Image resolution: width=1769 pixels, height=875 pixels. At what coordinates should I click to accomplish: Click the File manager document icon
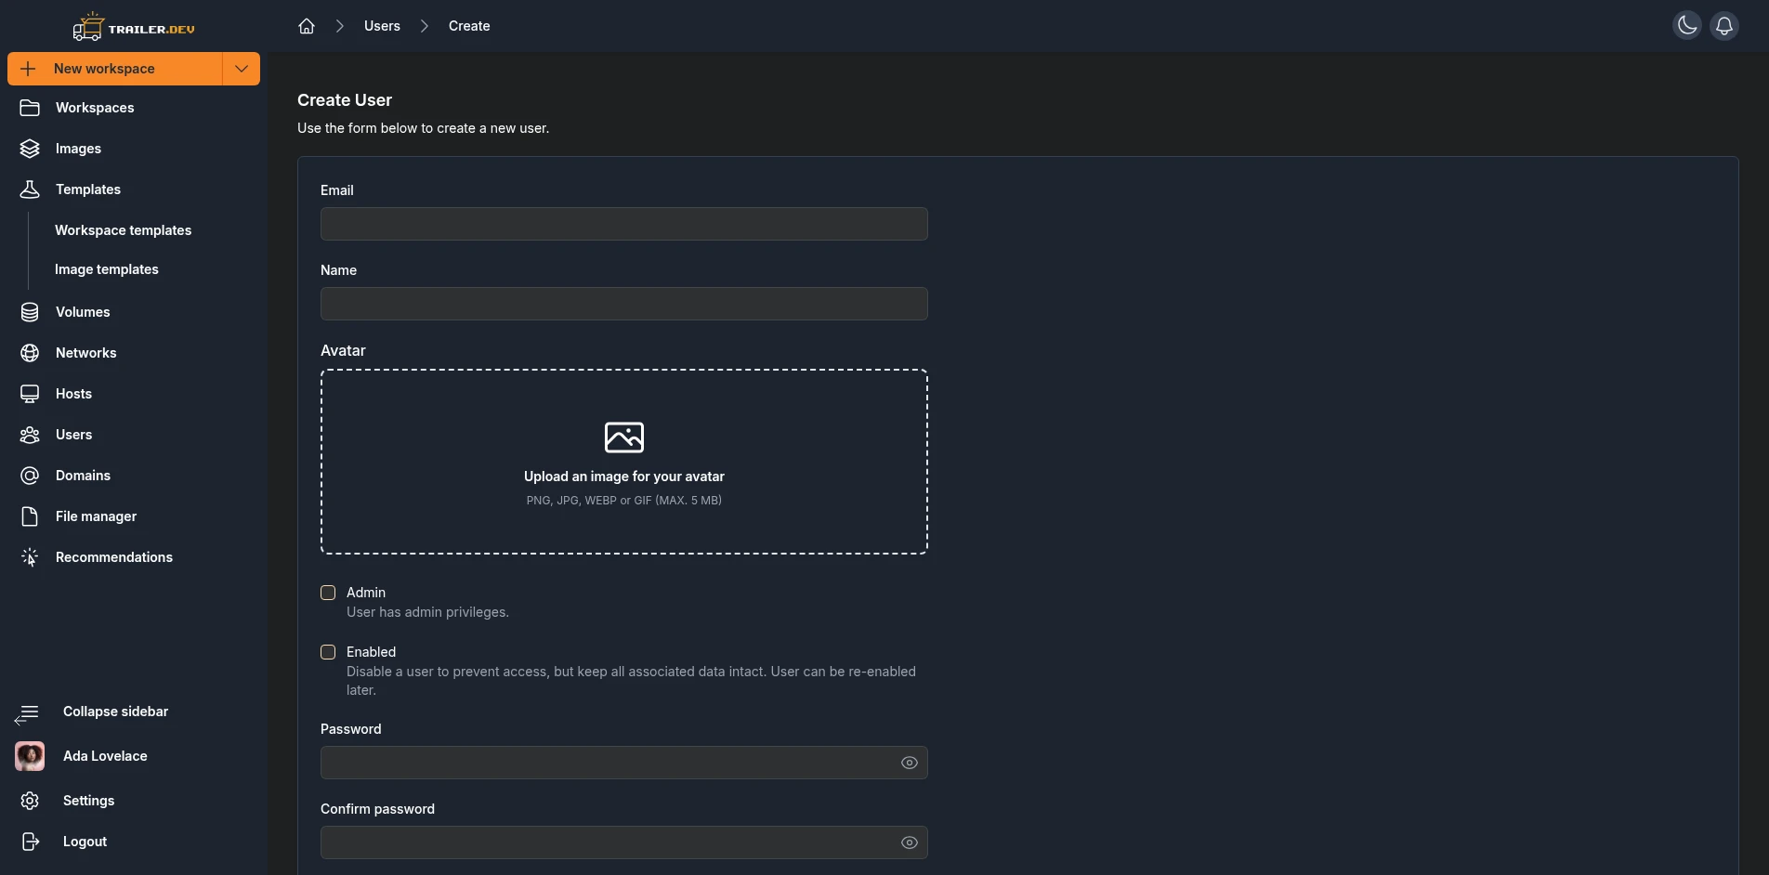30,516
